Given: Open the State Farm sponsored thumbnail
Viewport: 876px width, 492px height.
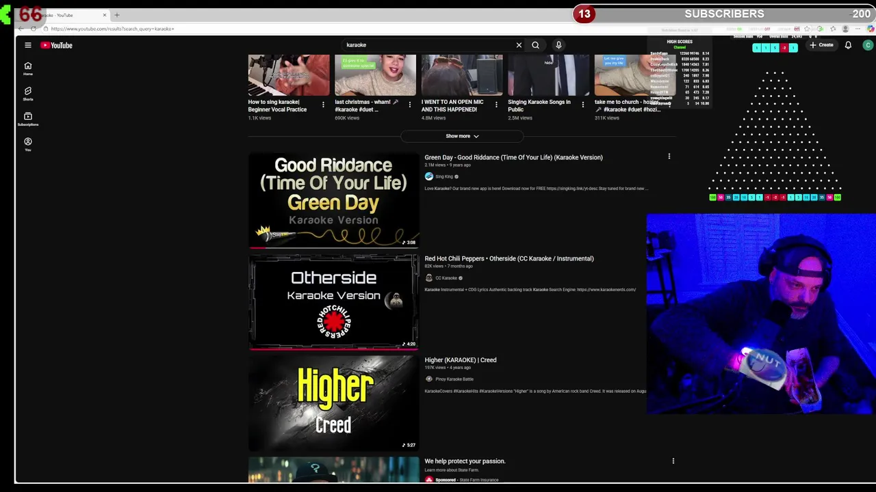Looking at the screenshot, I should (333, 469).
